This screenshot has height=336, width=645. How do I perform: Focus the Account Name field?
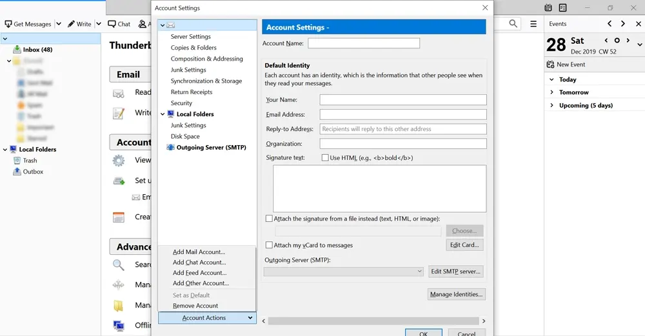click(x=364, y=43)
